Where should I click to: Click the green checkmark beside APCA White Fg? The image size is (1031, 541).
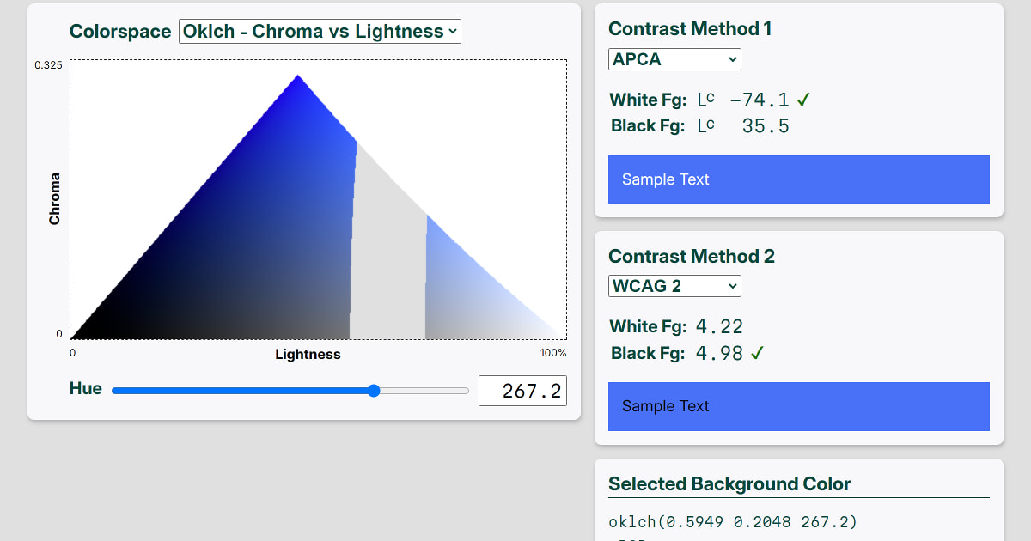803,100
